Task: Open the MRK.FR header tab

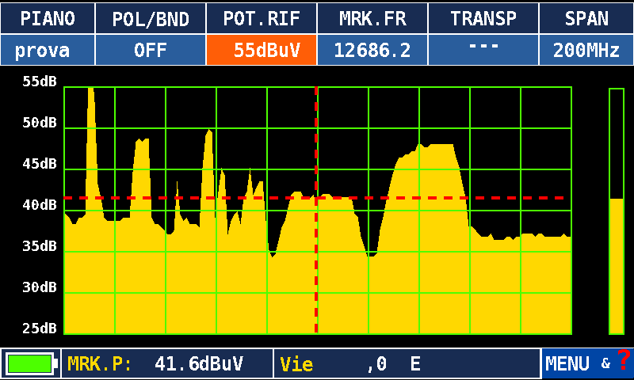Action: [372, 18]
